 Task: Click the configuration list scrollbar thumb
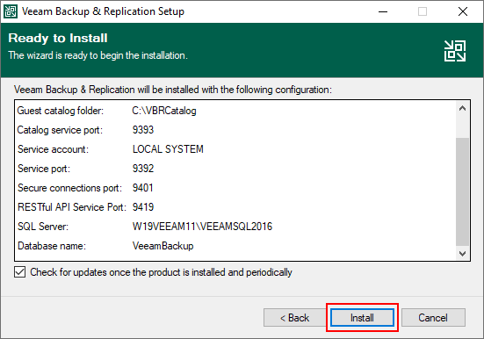click(462, 191)
